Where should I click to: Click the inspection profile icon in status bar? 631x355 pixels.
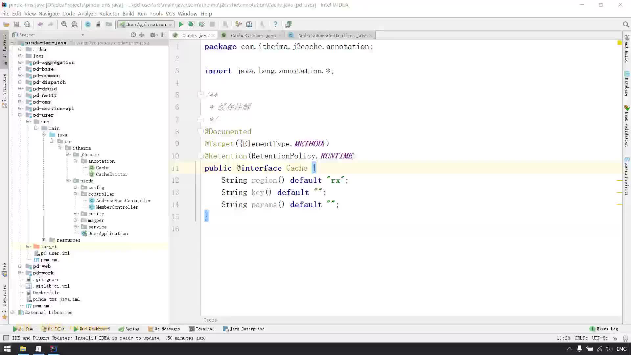tap(625, 338)
